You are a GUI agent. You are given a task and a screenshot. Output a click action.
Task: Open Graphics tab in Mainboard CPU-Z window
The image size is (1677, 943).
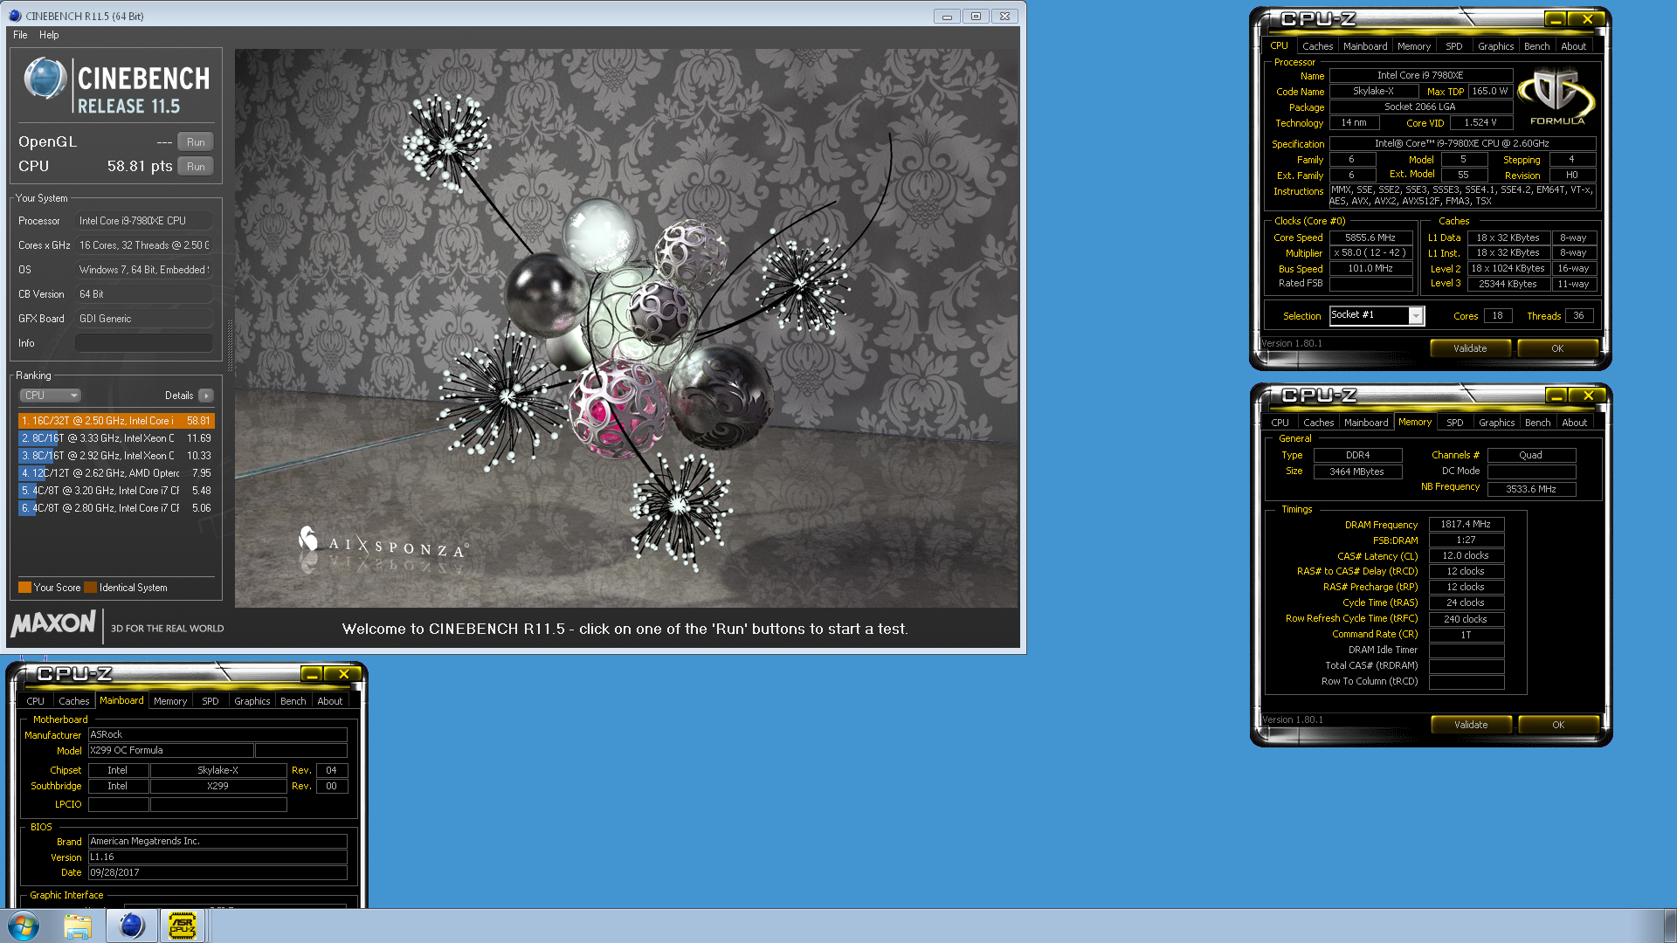[x=252, y=701]
